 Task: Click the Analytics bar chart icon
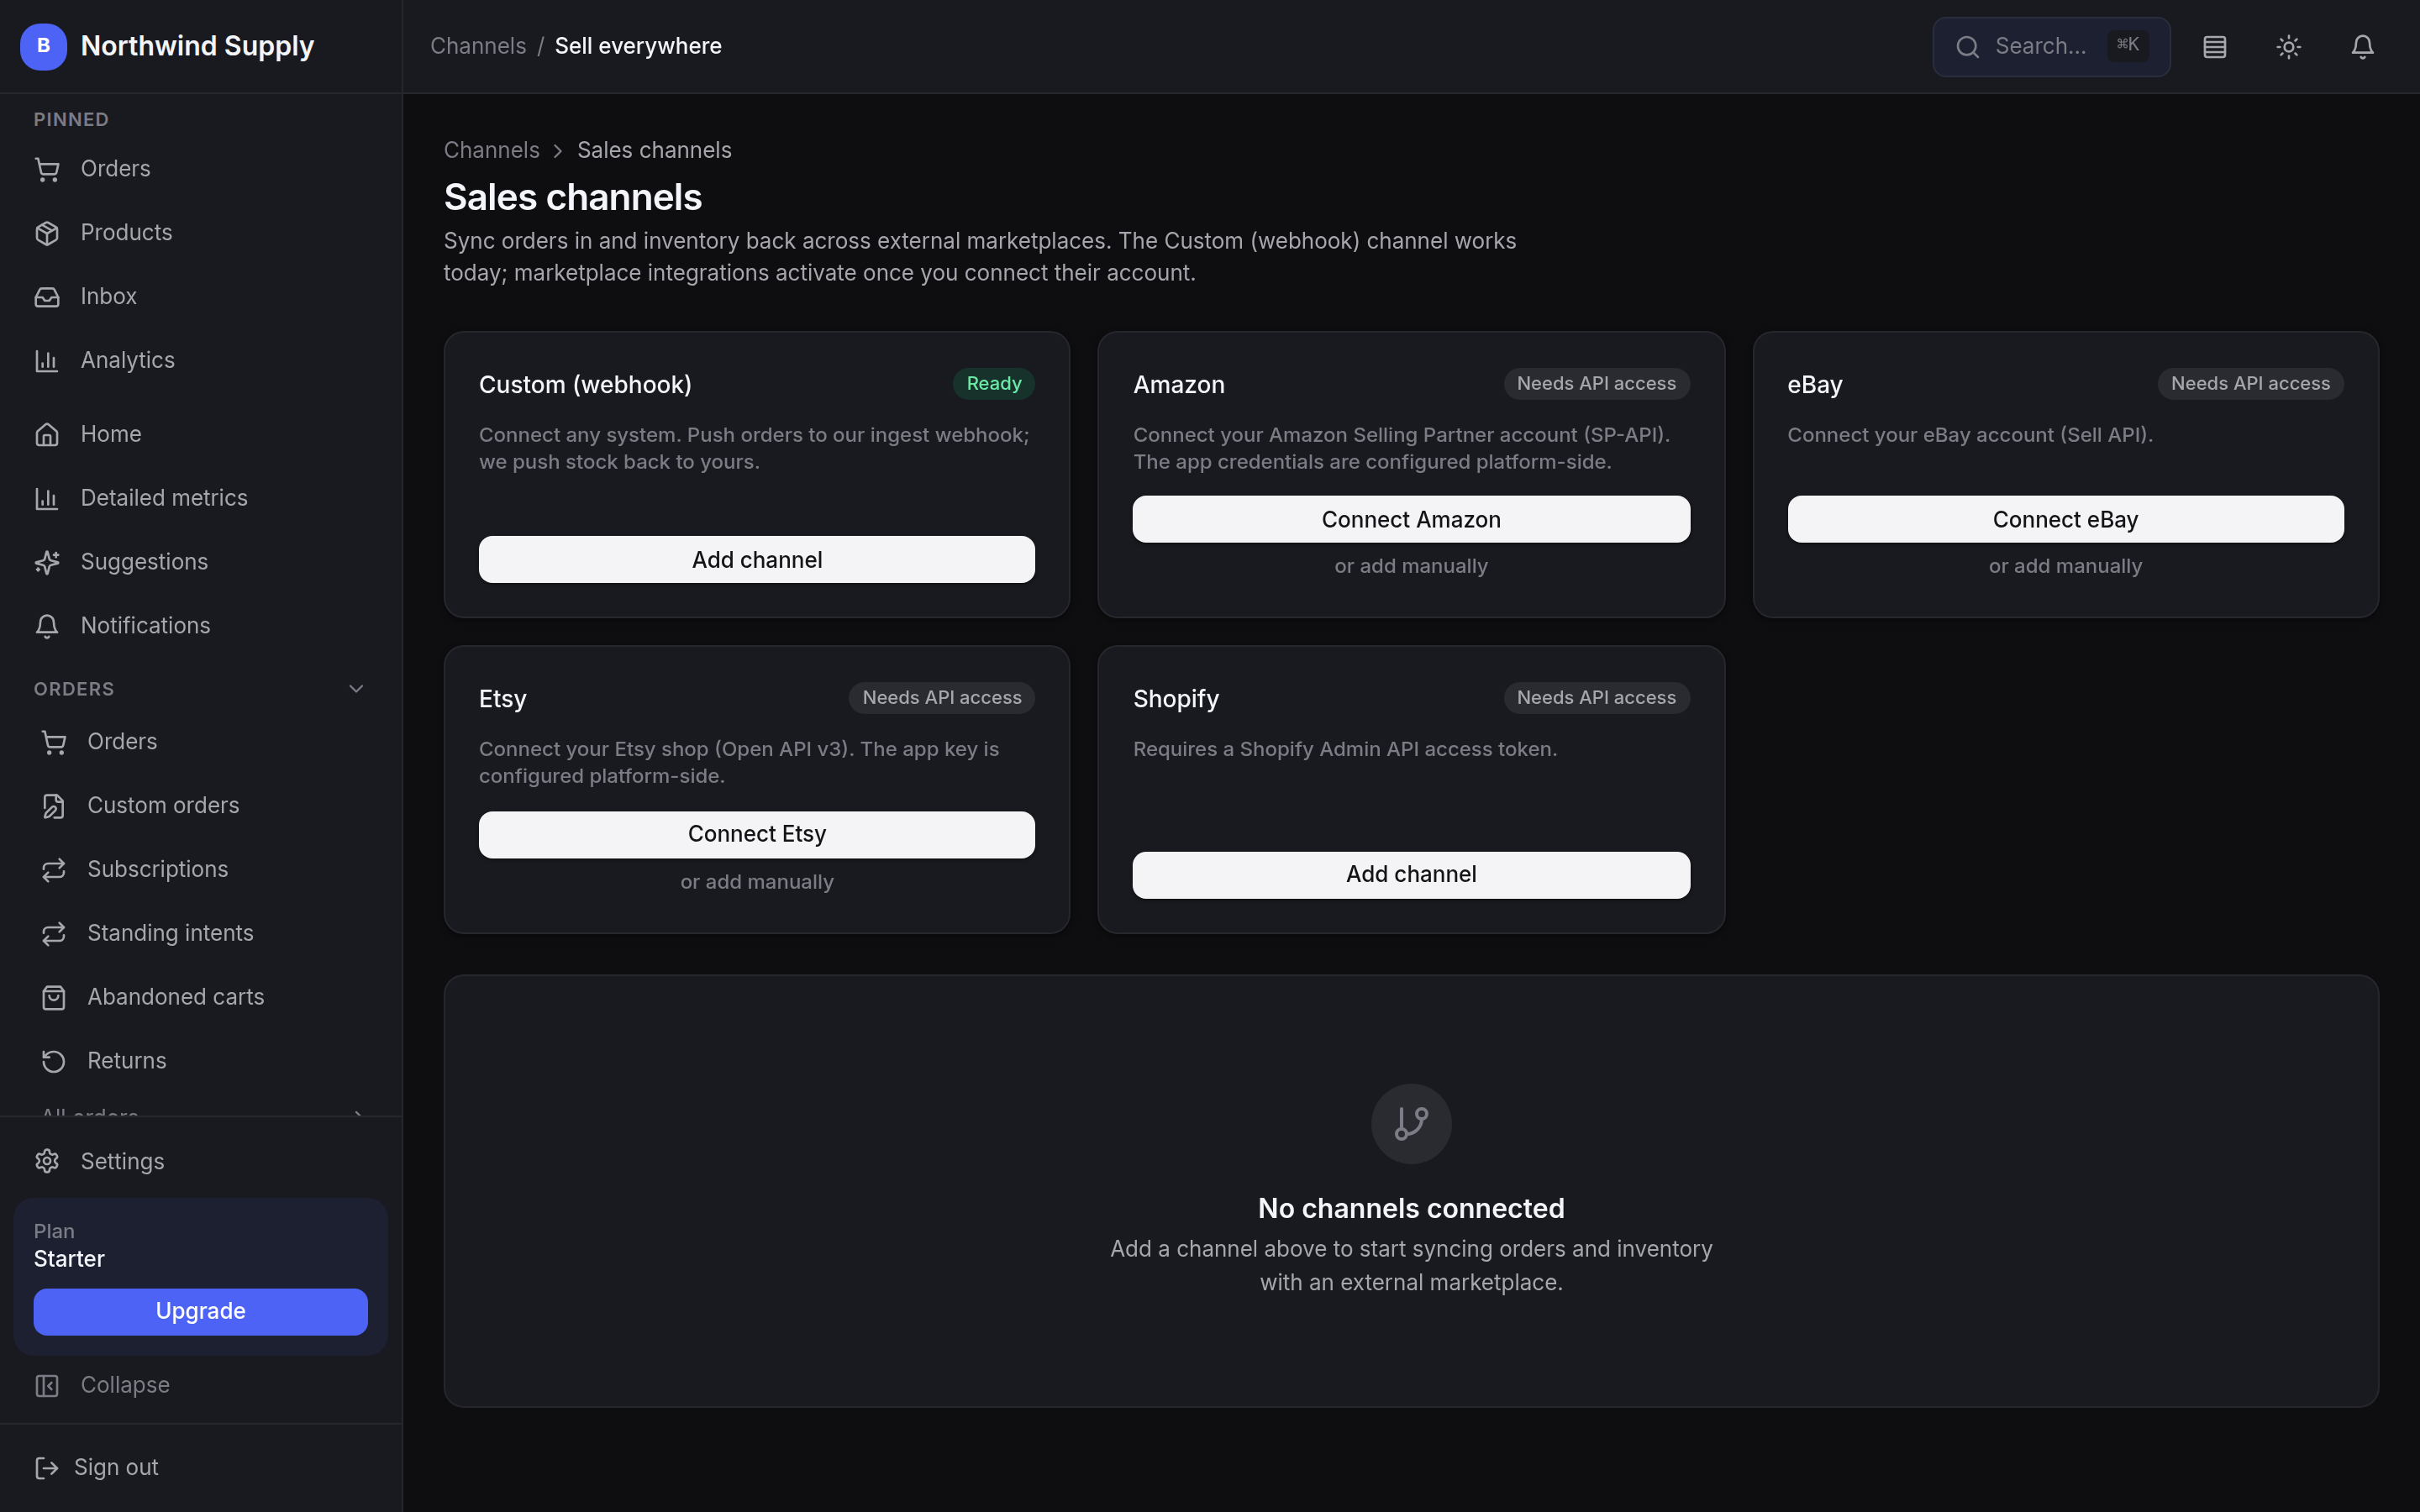click(x=47, y=361)
